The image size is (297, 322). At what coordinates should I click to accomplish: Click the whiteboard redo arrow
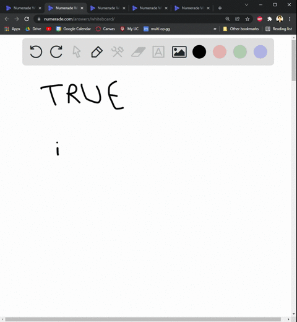[56, 51]
